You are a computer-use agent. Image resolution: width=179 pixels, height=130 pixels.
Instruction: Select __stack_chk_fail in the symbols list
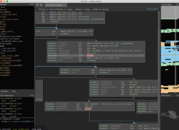tap(8, 14)
